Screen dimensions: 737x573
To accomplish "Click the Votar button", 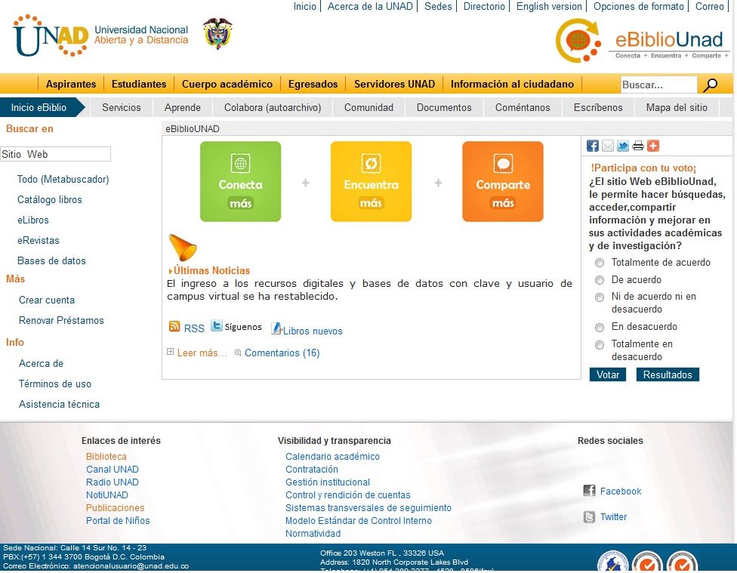I will point(608,374).
